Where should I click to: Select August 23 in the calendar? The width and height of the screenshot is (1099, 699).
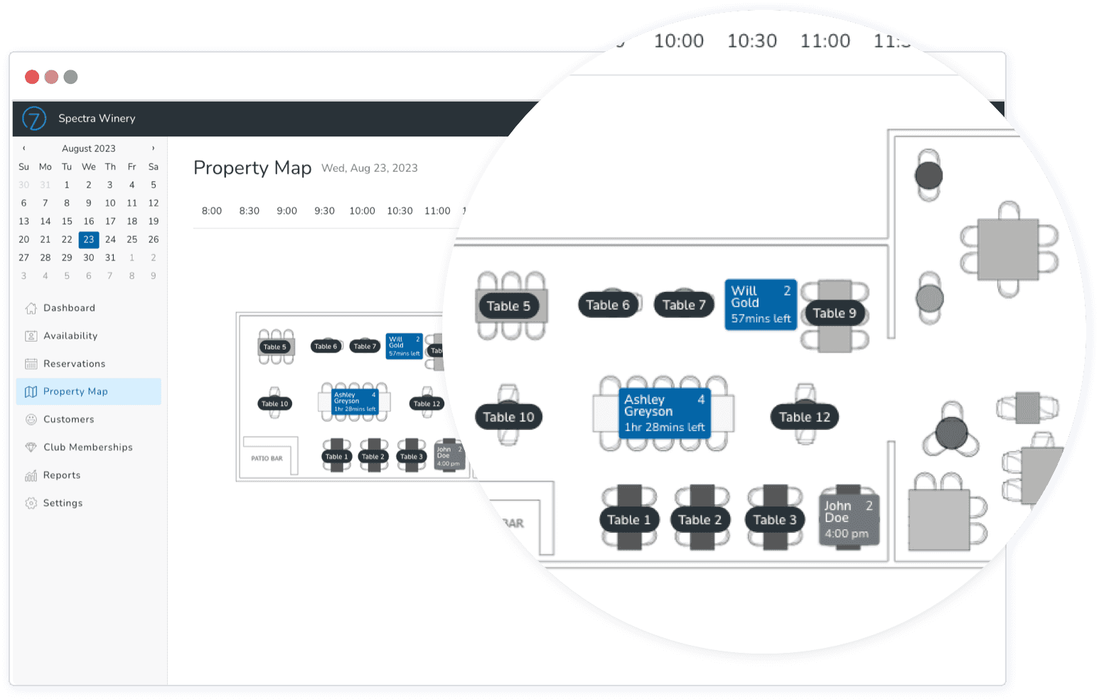pyautogui.click(x=89, y=239)
